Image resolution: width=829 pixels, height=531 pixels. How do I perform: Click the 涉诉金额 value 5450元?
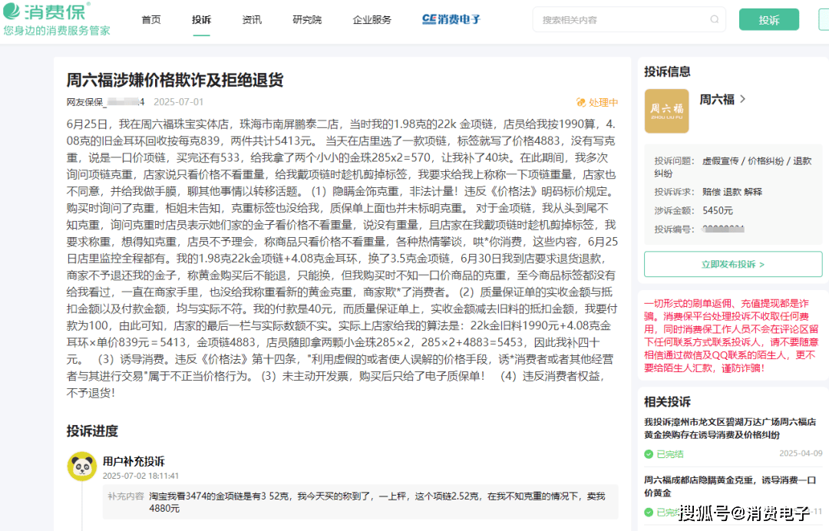[718, 210]
